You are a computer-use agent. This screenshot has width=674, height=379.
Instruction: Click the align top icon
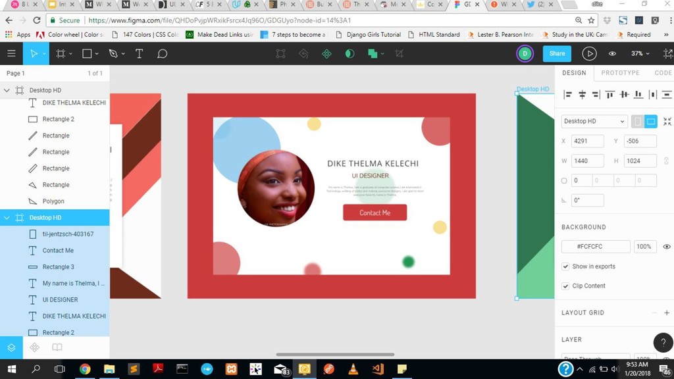pos(610,95)
